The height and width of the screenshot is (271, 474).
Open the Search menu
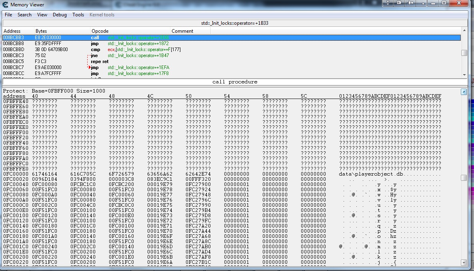tap(24, 15)
